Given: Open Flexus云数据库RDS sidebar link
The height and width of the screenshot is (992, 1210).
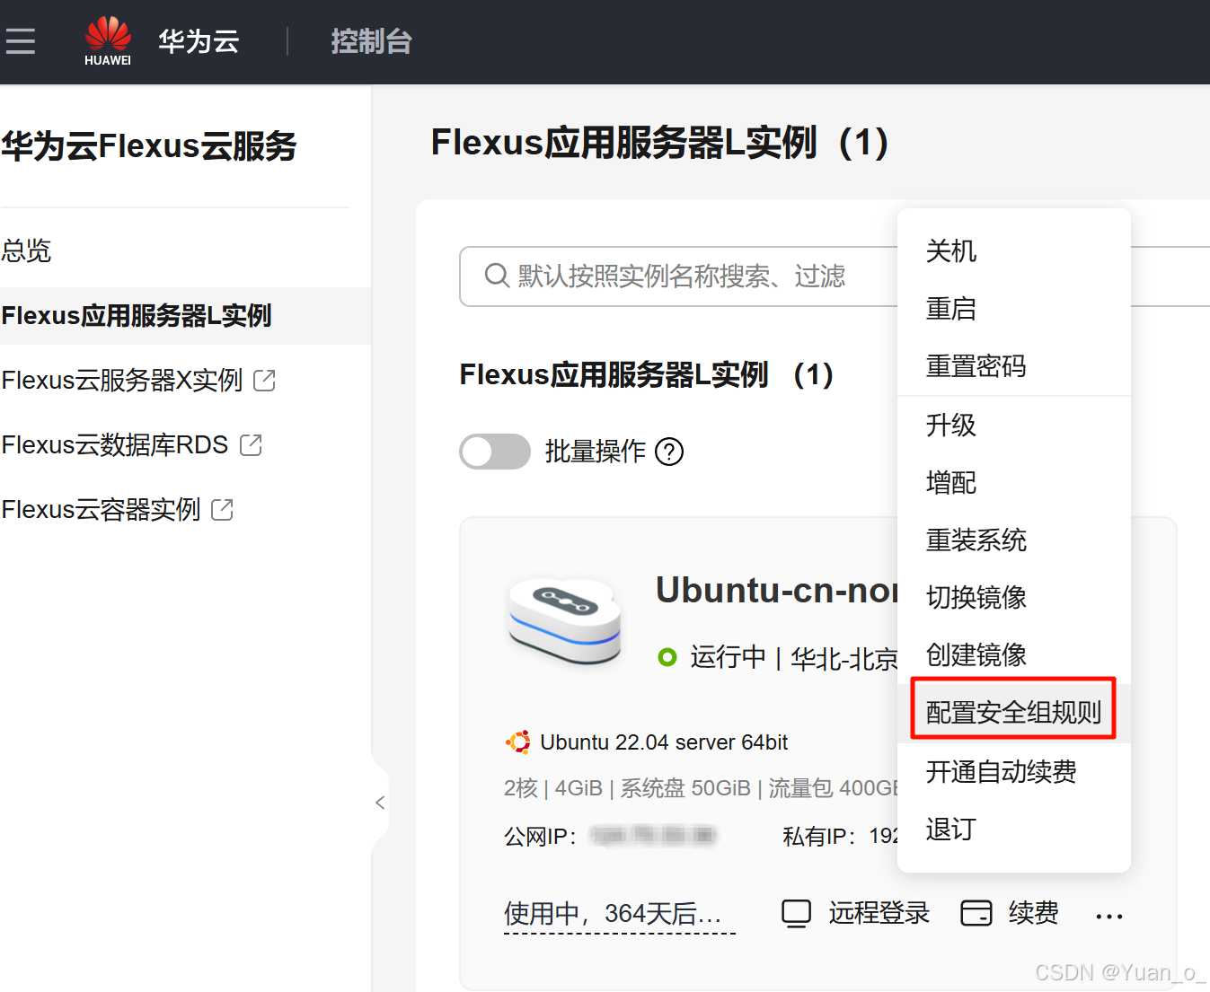Looking at the screenshot, I should point(115,445).
